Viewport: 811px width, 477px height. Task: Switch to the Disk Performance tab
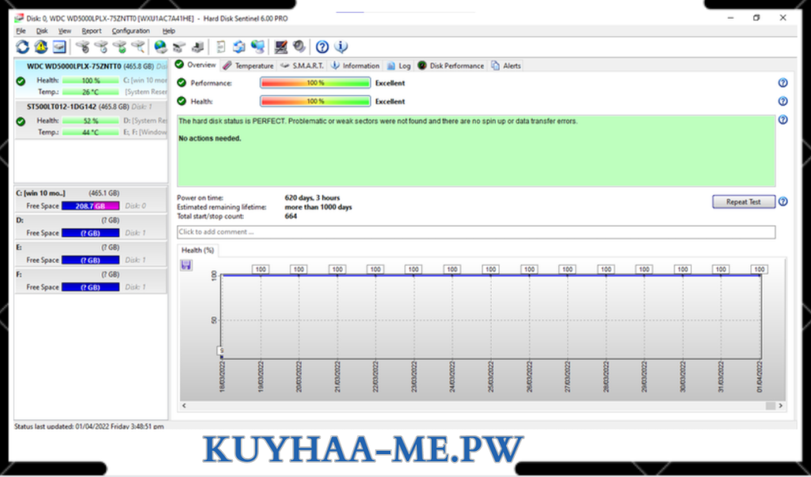(451, 66)
